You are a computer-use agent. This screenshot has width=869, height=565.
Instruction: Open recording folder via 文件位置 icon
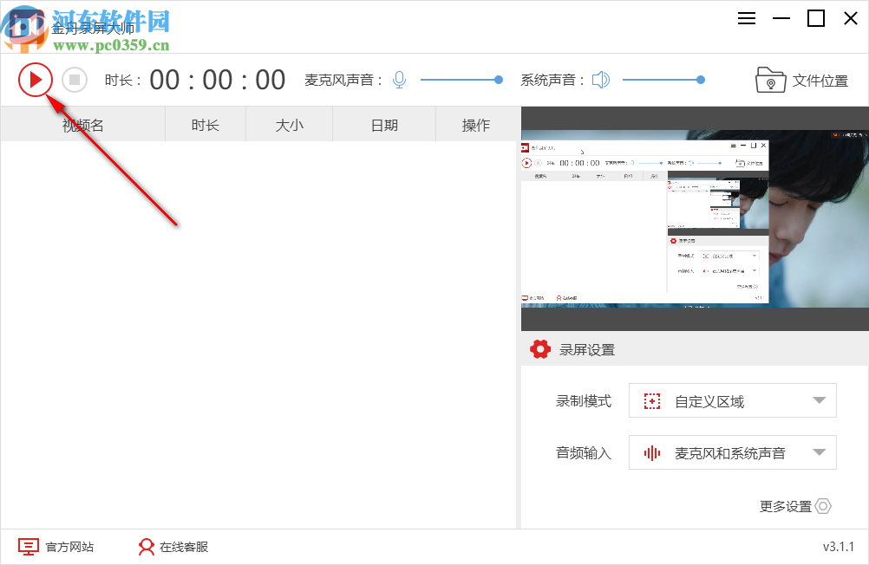772,79
